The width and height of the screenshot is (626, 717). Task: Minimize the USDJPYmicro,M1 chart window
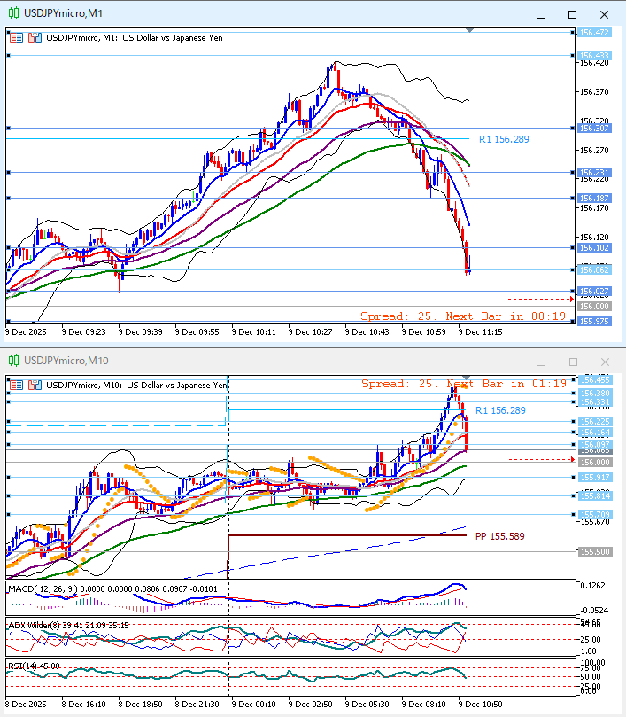[x=540, y=14]
